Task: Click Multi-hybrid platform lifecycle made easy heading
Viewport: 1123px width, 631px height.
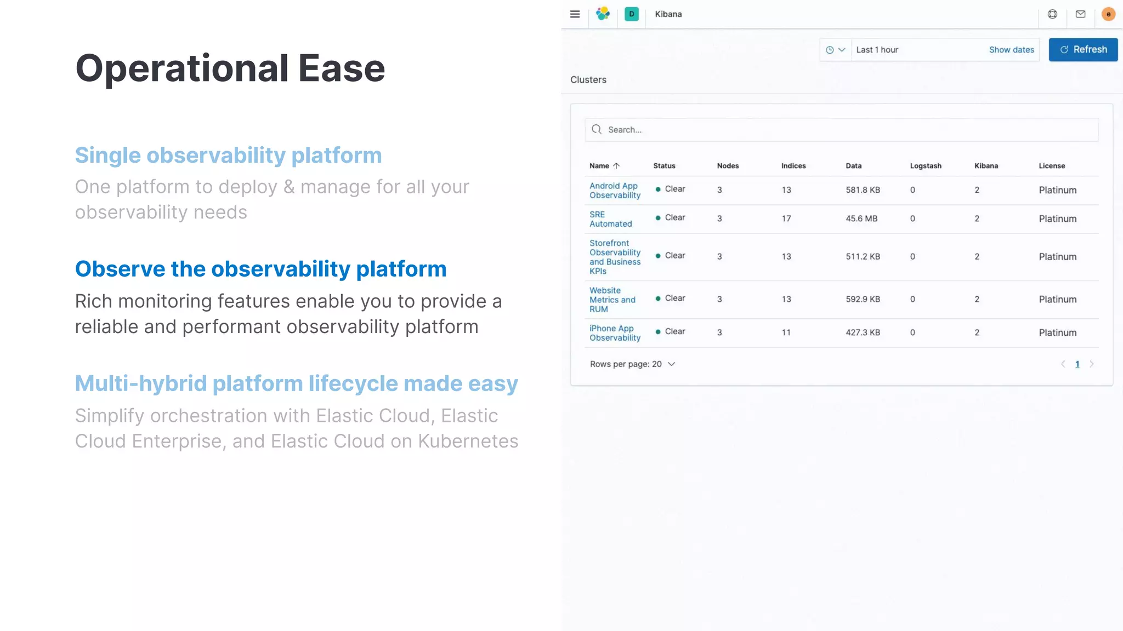Action: tap(297, 383)
